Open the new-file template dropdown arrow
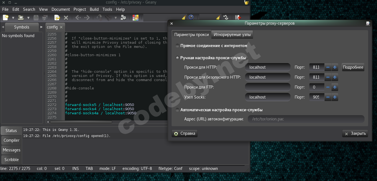The image size is (377, 181). pos(13,18)
